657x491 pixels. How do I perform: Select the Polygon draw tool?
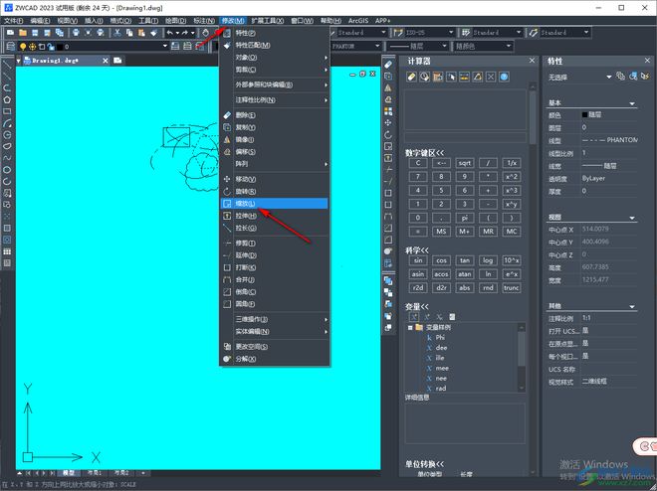point(7,99)
